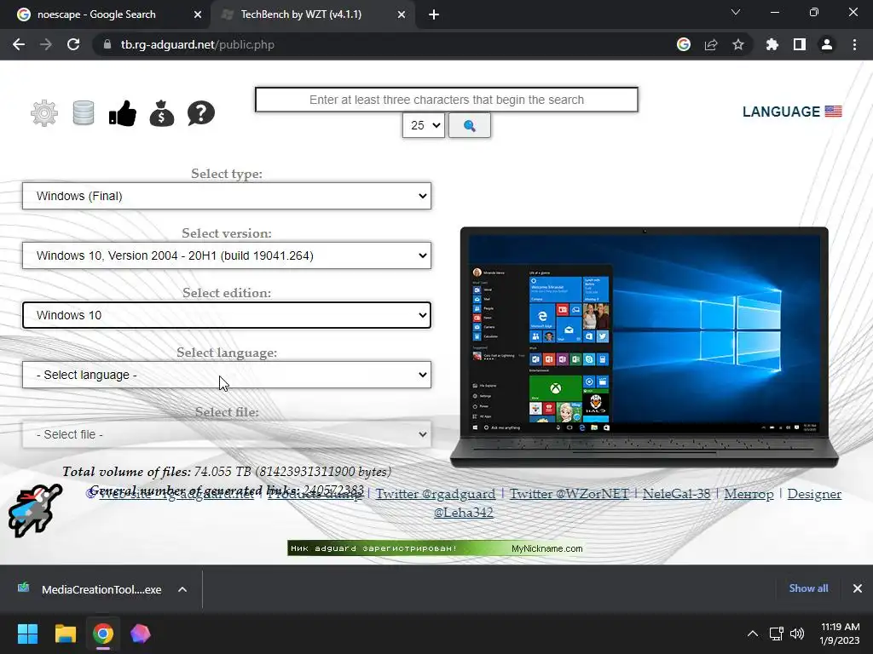Go back using the browser back arrow

point(19,44)
